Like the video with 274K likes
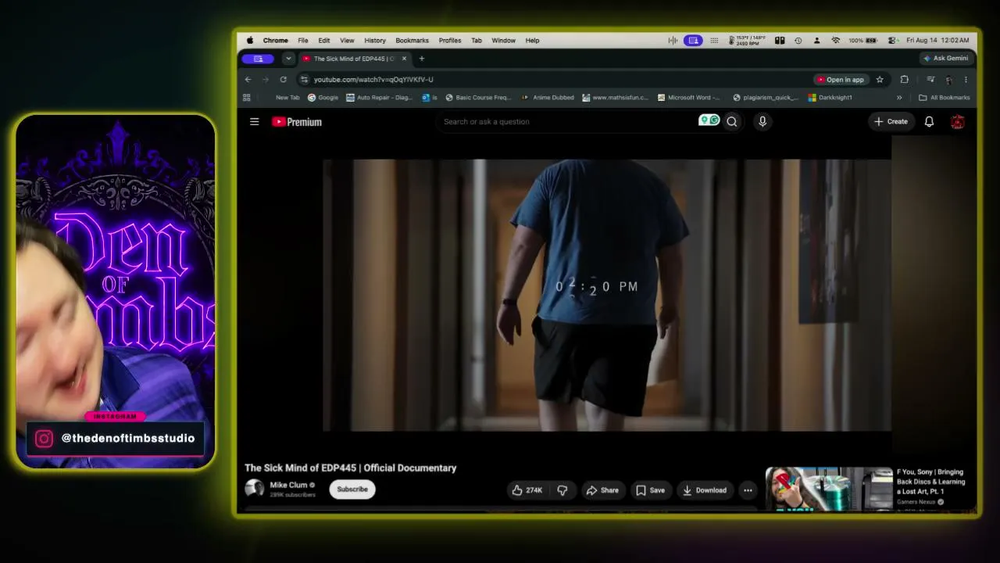This screenshot has width=1000, height=563. pos(527,490)
